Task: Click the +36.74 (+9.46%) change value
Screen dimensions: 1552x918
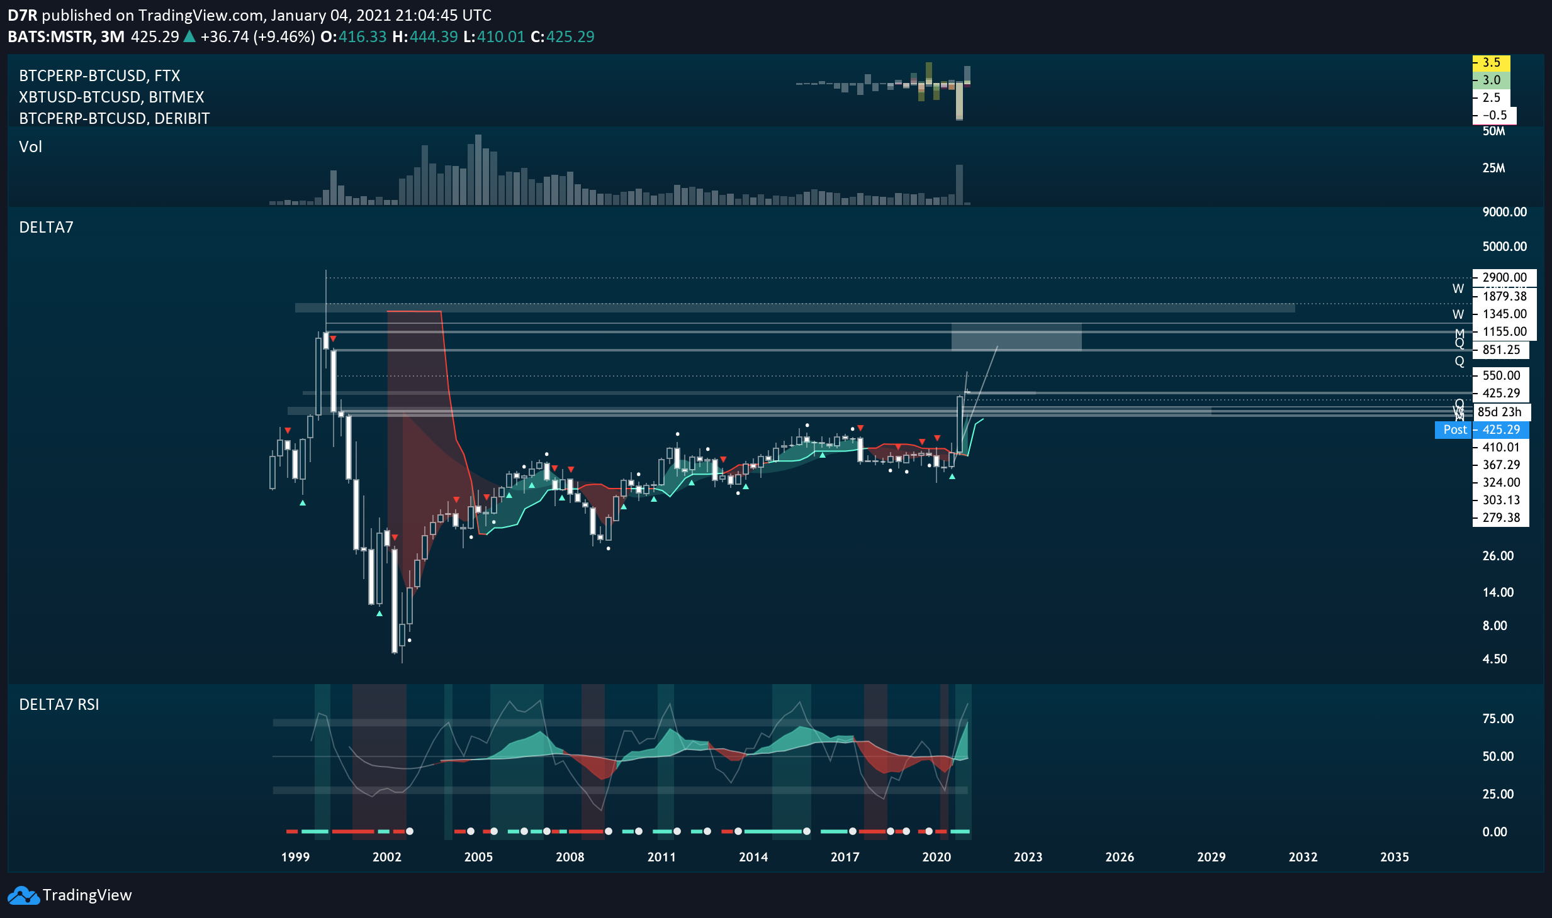Action: [257, 36]
